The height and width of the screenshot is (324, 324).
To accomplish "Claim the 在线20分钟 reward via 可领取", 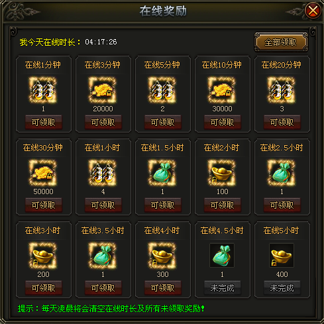I will [x=282, y=122].
